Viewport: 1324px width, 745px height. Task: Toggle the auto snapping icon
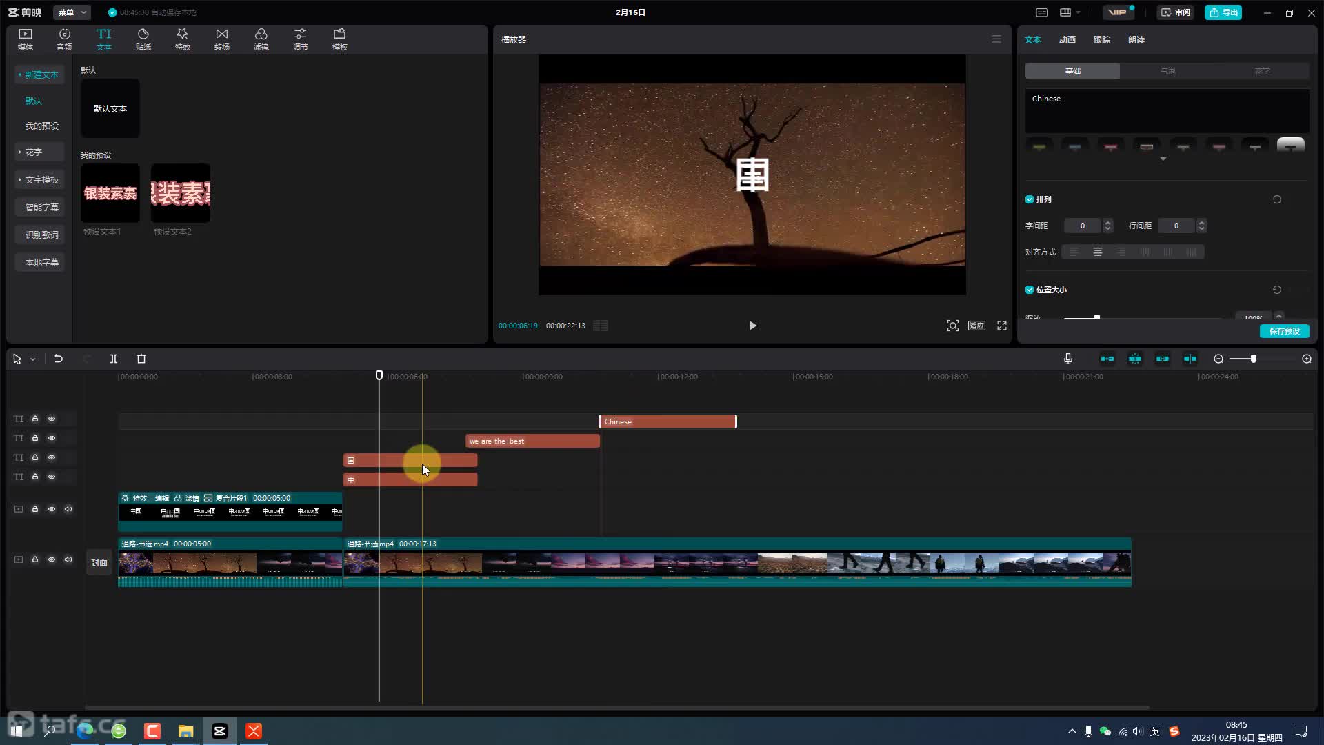click(1135, 359)
